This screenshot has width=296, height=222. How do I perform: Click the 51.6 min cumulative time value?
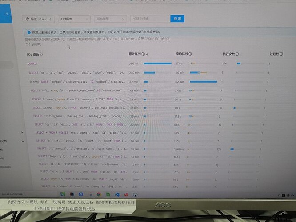coord(134,63)
